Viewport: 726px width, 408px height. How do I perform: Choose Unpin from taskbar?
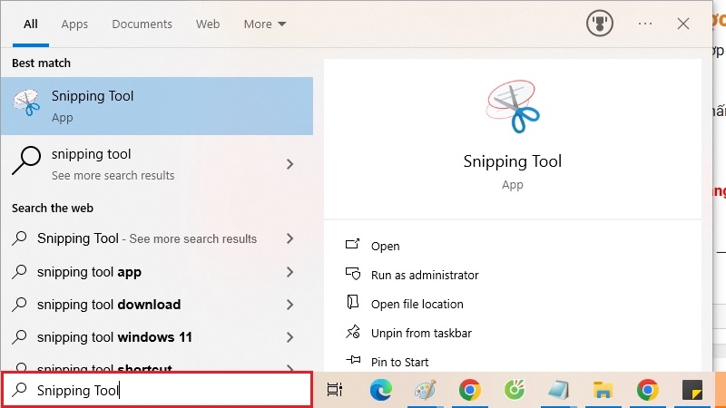click(x=421, y=333)
